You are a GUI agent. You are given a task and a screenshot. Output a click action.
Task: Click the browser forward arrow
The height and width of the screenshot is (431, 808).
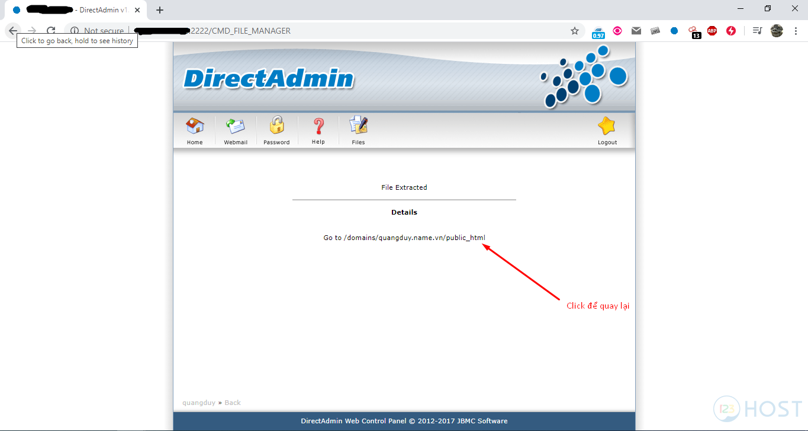click(x=32, y=31)
